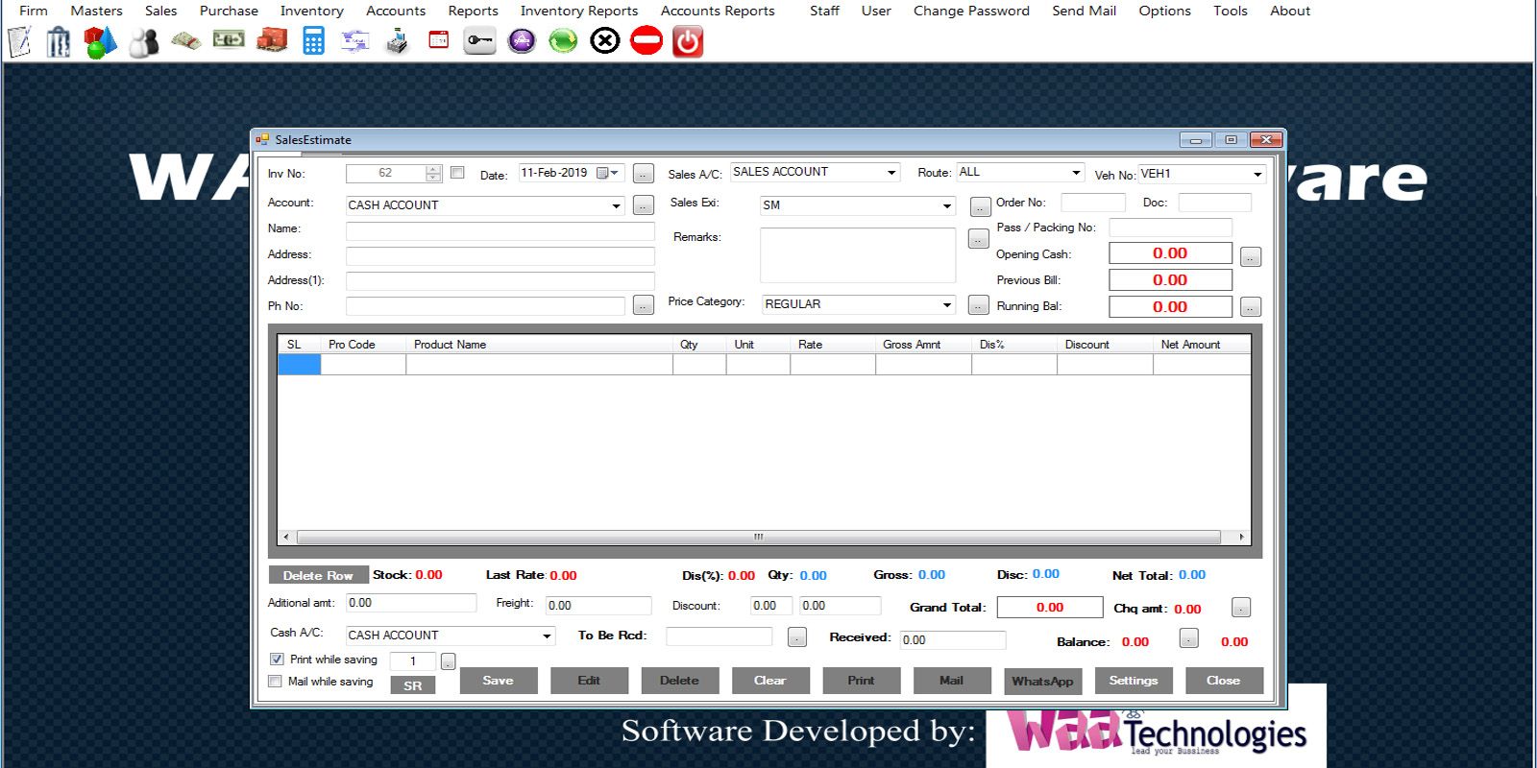The width and height of the screenshot is (1537, 768).
Task: Open the Inventory Reports menu
Action: tap(578, 11)
